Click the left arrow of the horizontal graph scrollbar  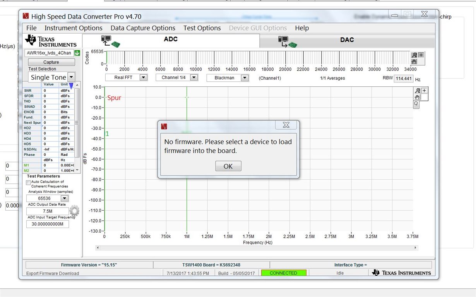point(98,248)
